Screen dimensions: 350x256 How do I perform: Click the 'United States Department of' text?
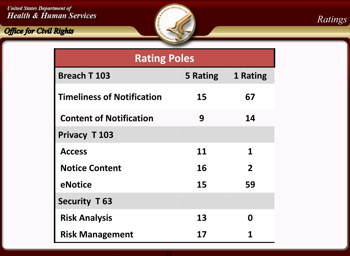tap(39, 8)
